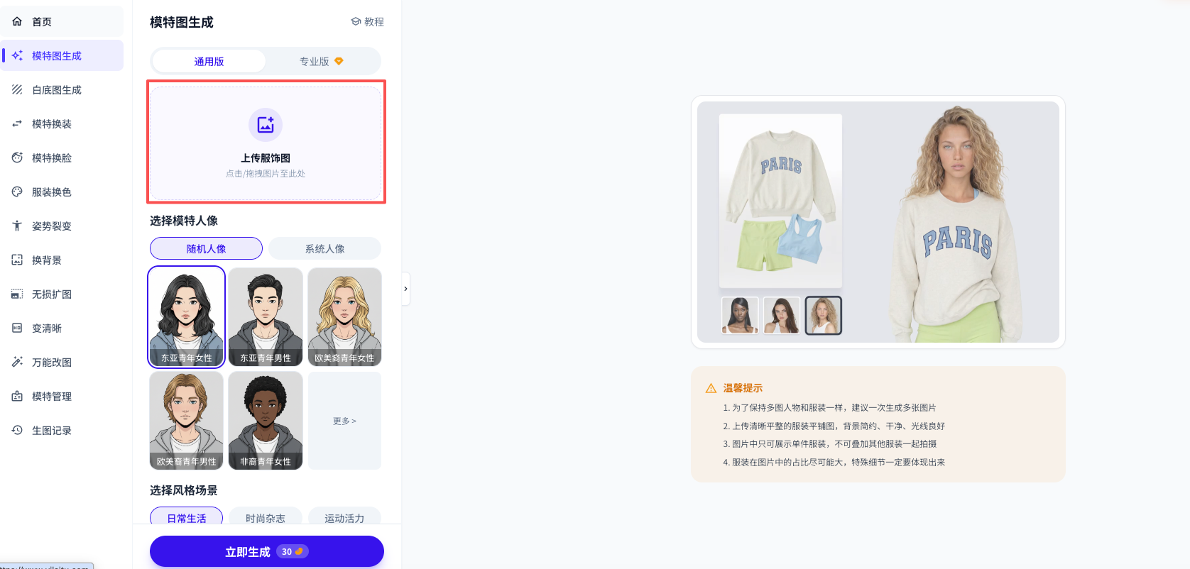The image size is (1190, 569).
Task: Click the orange diamond badge on 专业版
Action: [339, 61]
